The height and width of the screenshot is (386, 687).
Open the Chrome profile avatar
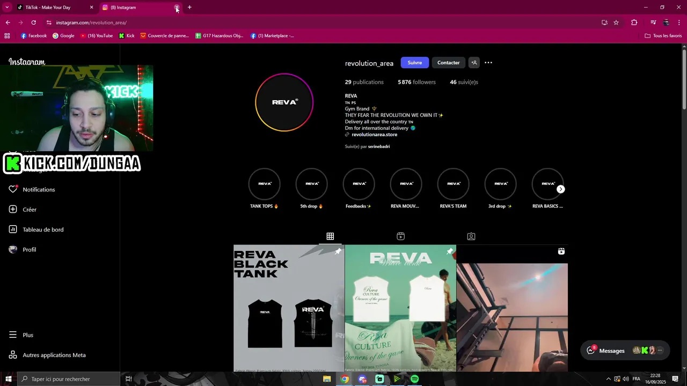click(x=667, y=23)
